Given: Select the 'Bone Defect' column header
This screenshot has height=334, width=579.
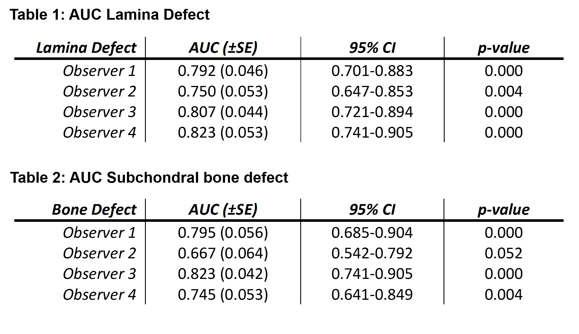Looking at the screenshot, I should [94, 210].
